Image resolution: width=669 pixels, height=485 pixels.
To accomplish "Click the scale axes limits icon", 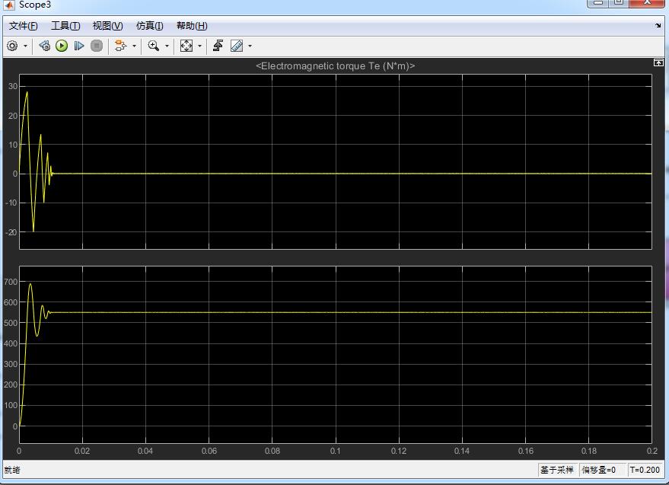I will coord(186,46).
